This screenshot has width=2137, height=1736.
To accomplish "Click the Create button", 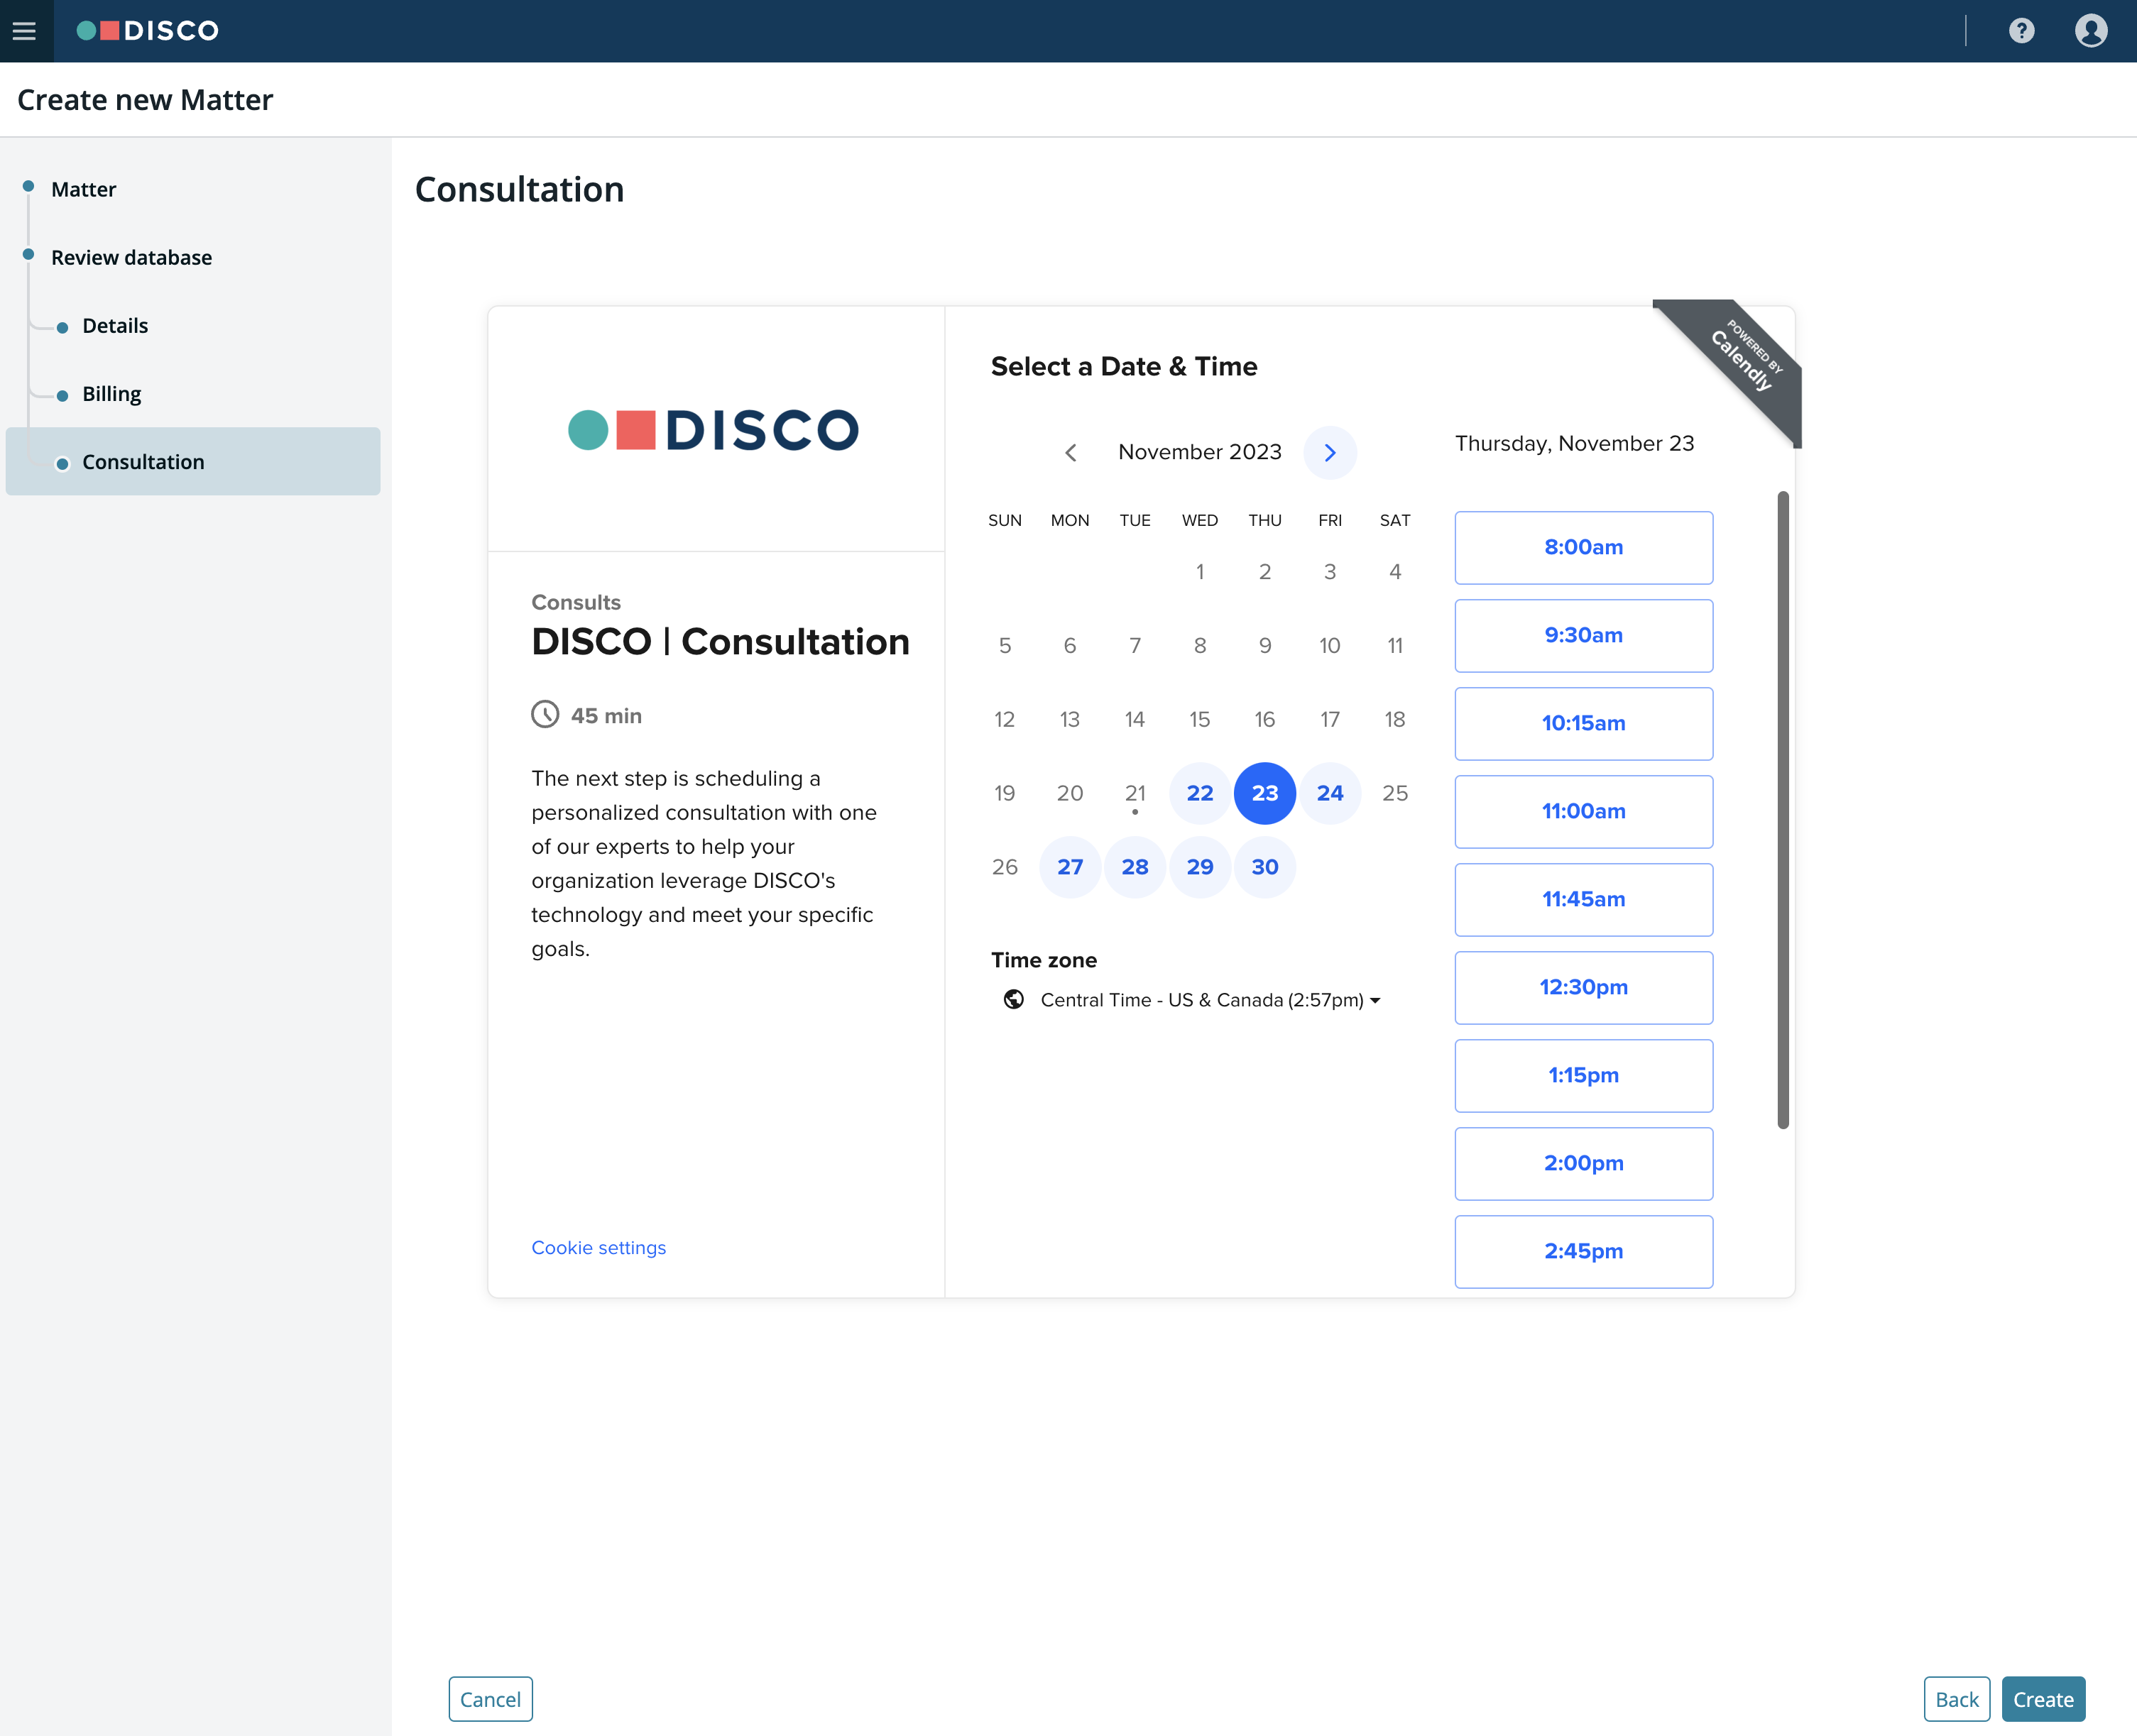I will [2043, 1699].
